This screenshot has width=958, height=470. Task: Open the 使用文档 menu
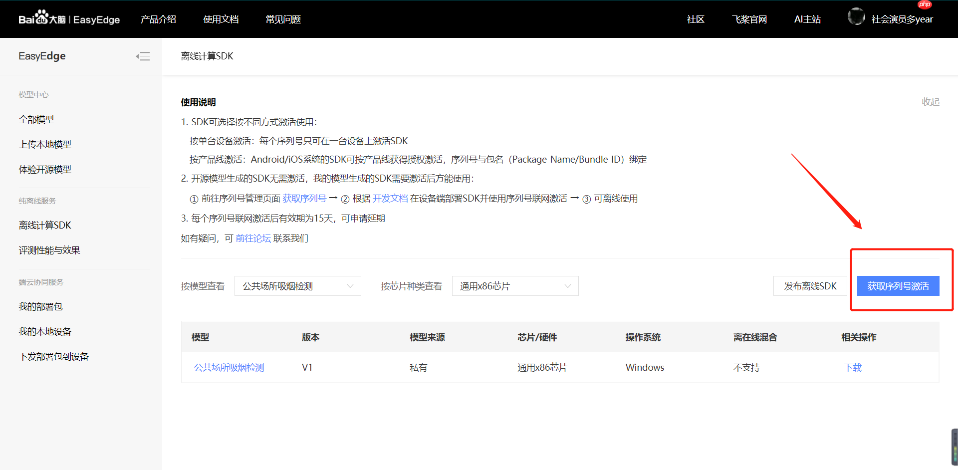pos(221,19)
